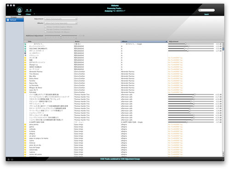Click the yellow status icon beside luna de fuego
Image resolution: width=230 pixels, height=169 pixels.
click(25, 147)
